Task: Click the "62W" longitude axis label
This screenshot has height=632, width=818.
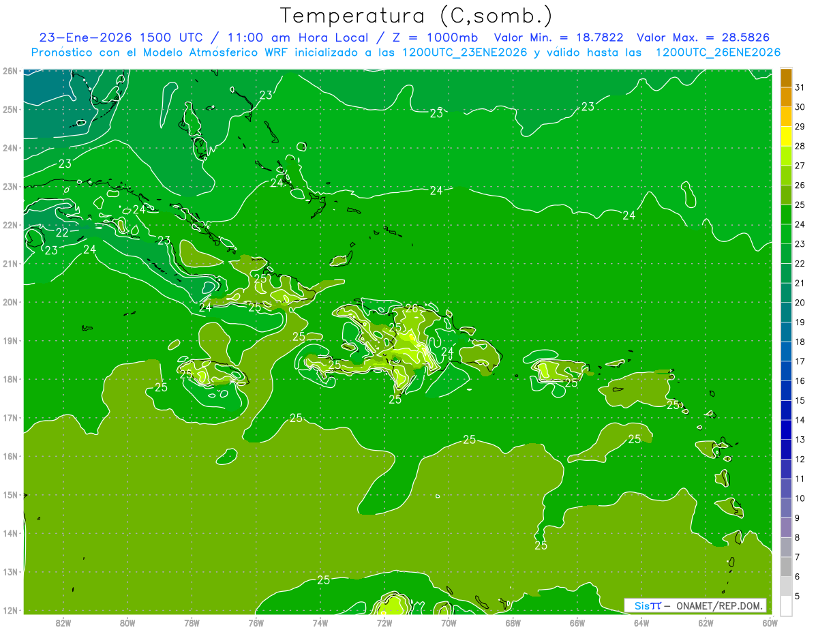Action: 706,622
